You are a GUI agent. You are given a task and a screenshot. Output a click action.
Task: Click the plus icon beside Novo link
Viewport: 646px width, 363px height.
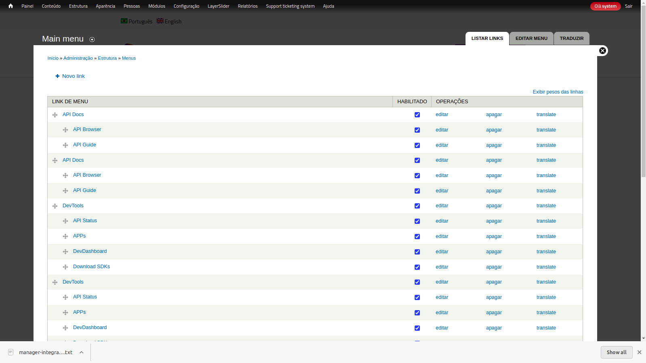click(57, 76)
